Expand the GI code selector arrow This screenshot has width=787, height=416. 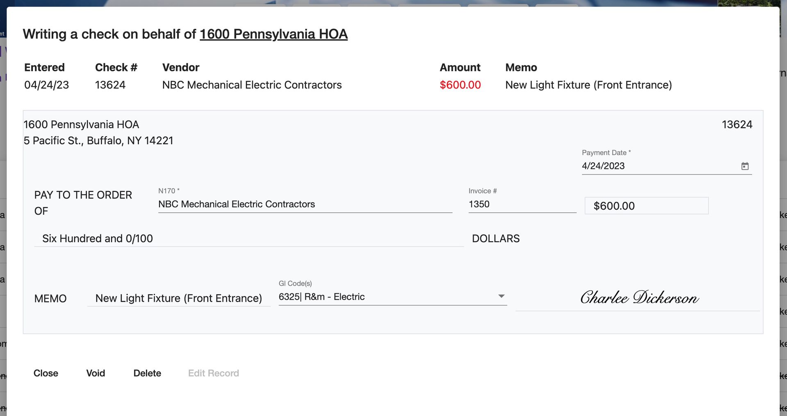[x=501, y=296]
